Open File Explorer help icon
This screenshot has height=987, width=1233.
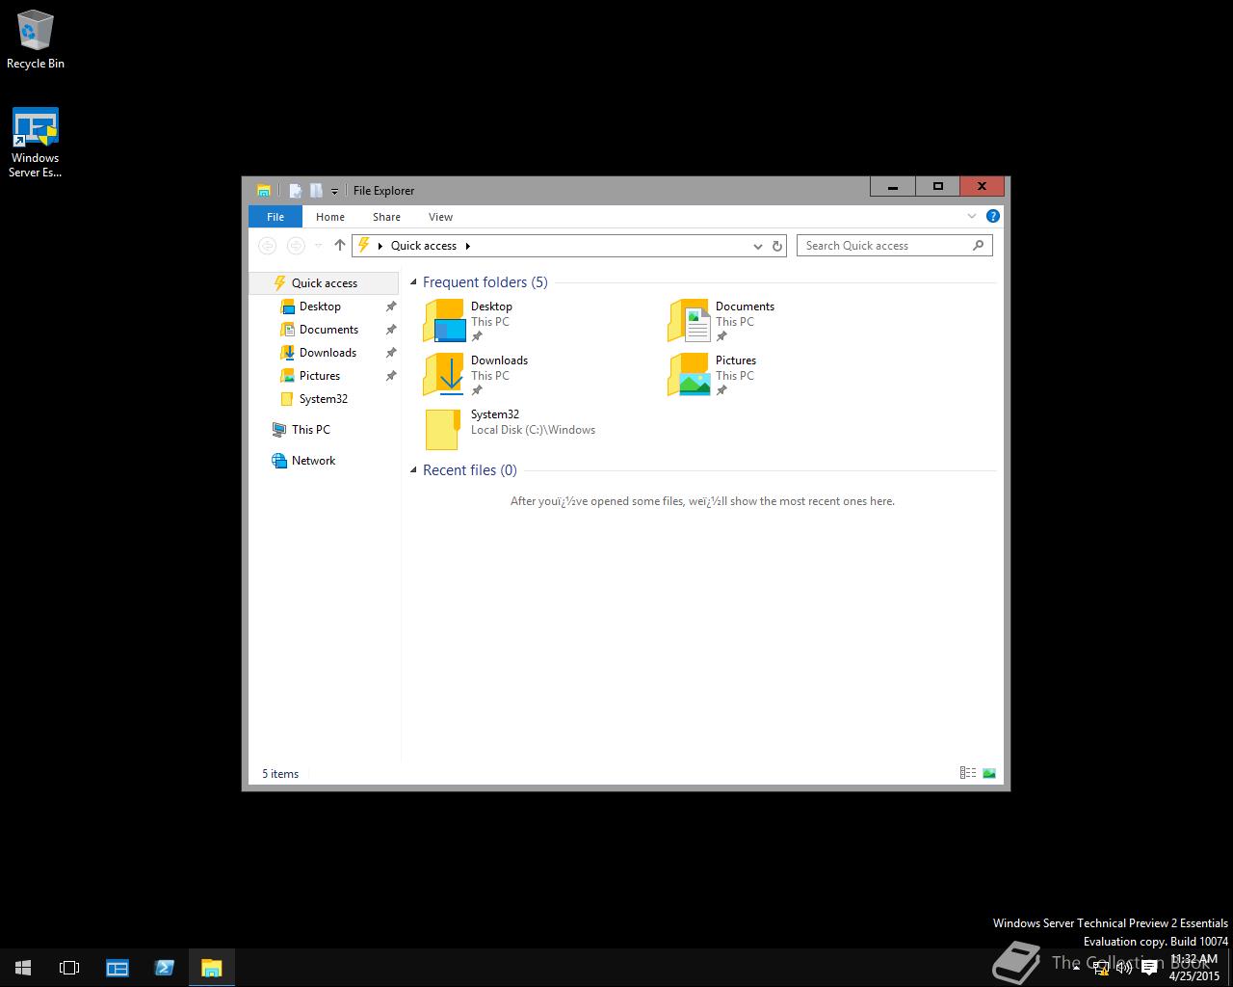[992, 216]
